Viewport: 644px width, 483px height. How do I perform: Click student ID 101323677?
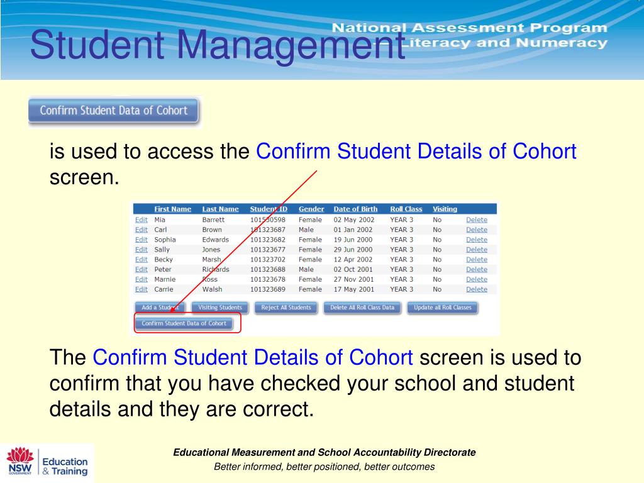tap(268, 249)
